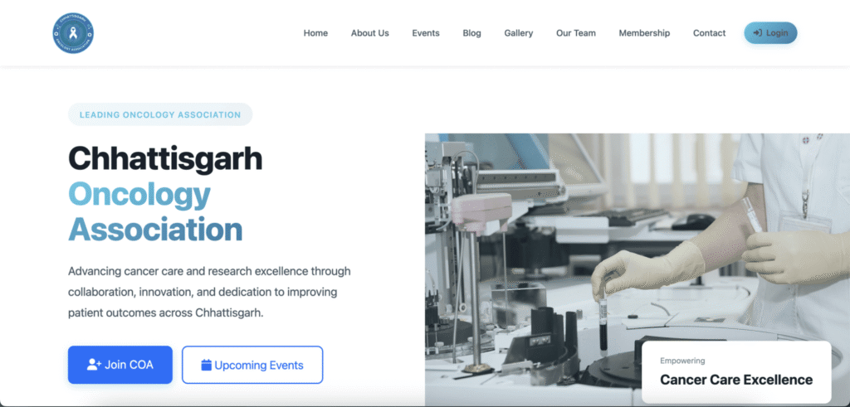The image size is (850, 407).
Task: Click the login arrow icon in the Login button
Action: coord(758,33)
